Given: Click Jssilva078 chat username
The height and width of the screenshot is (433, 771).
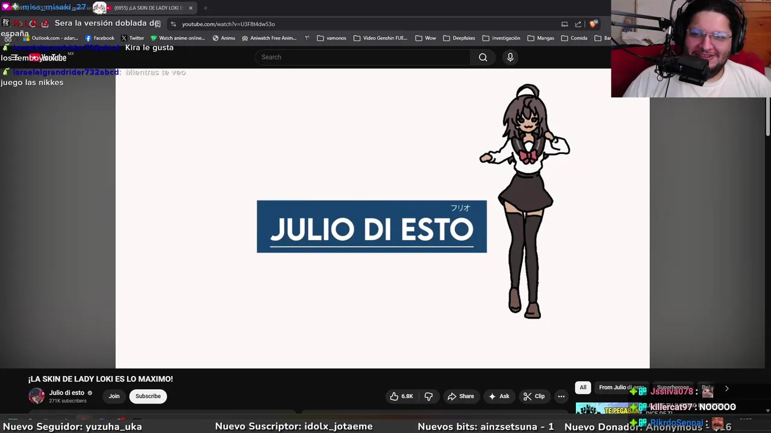Looking at the screenshot, I should click(672, 392).
